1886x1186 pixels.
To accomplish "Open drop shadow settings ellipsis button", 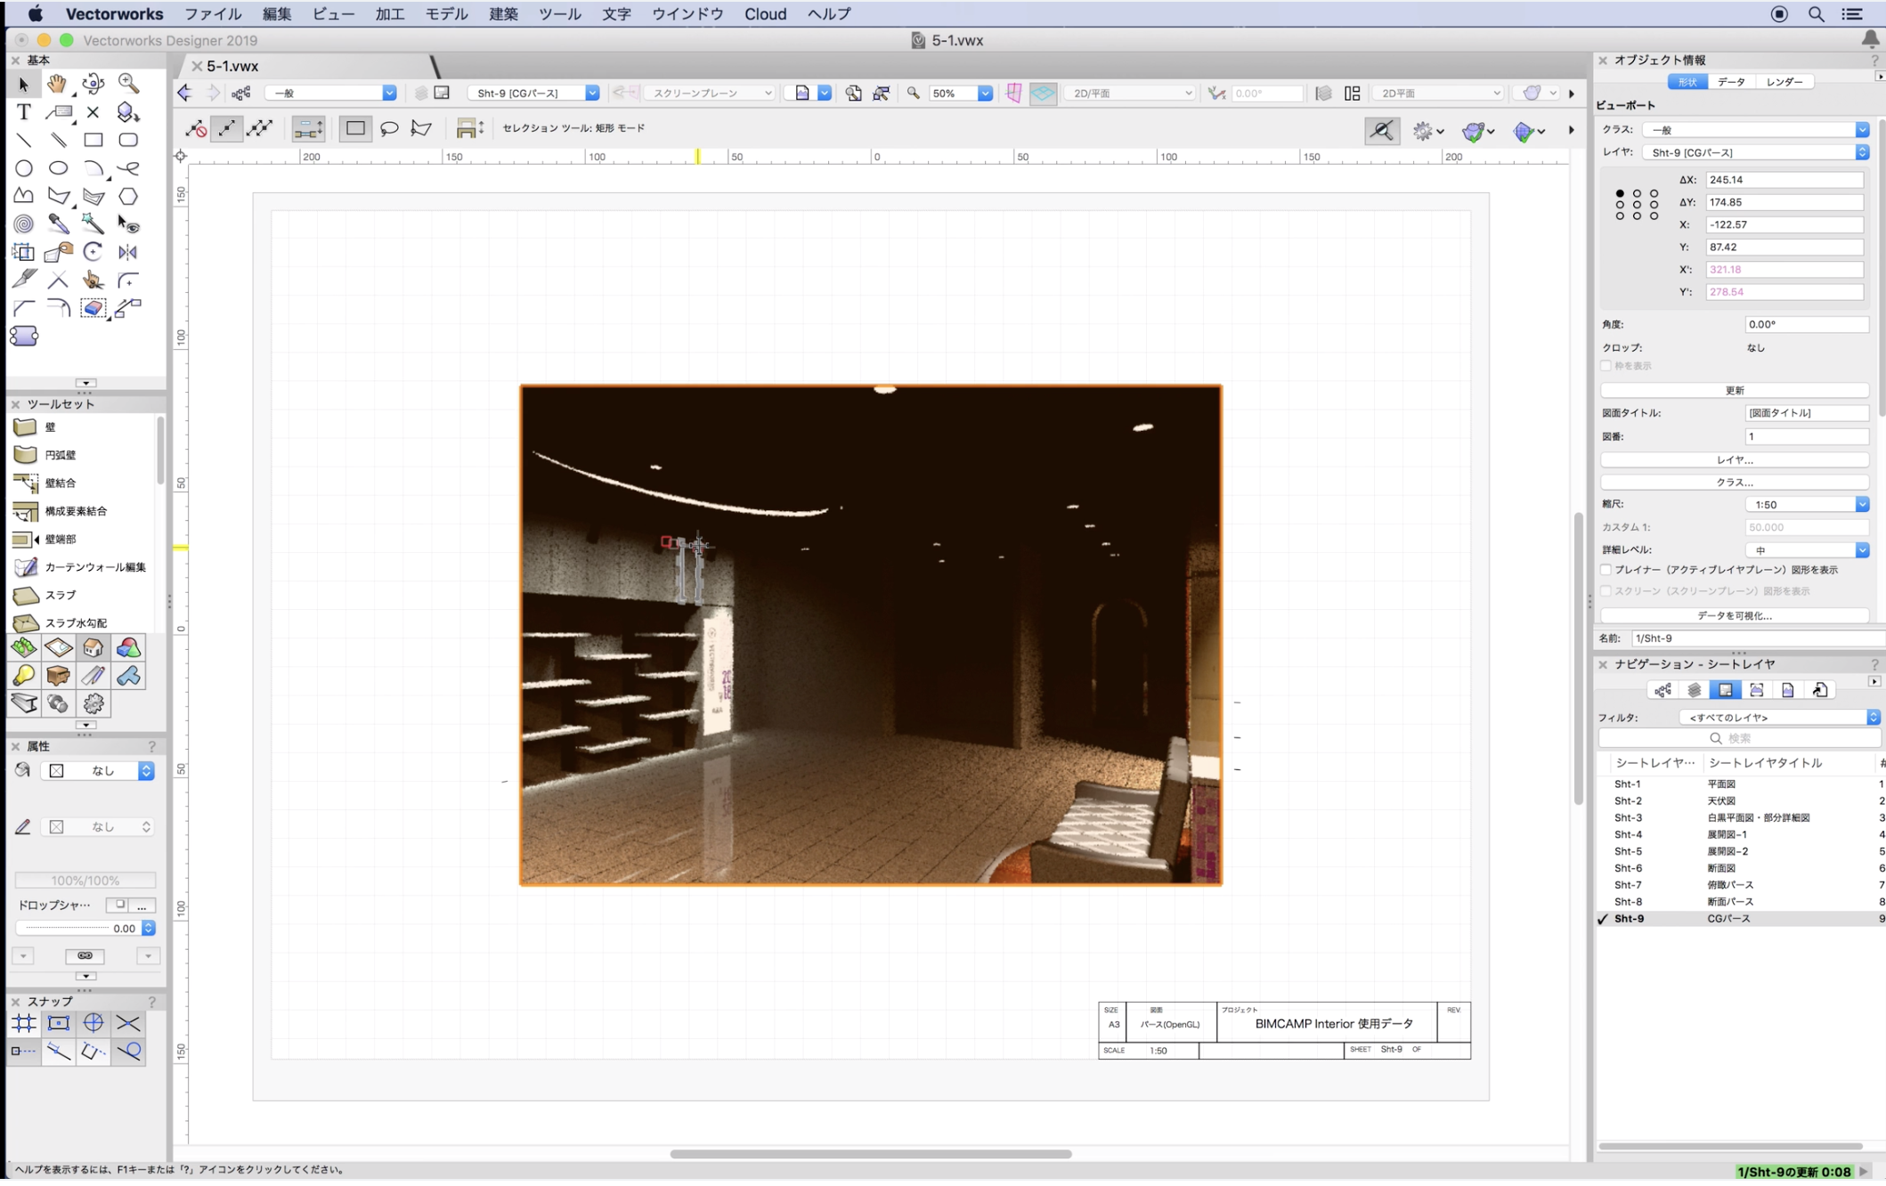I will point(142,906).
